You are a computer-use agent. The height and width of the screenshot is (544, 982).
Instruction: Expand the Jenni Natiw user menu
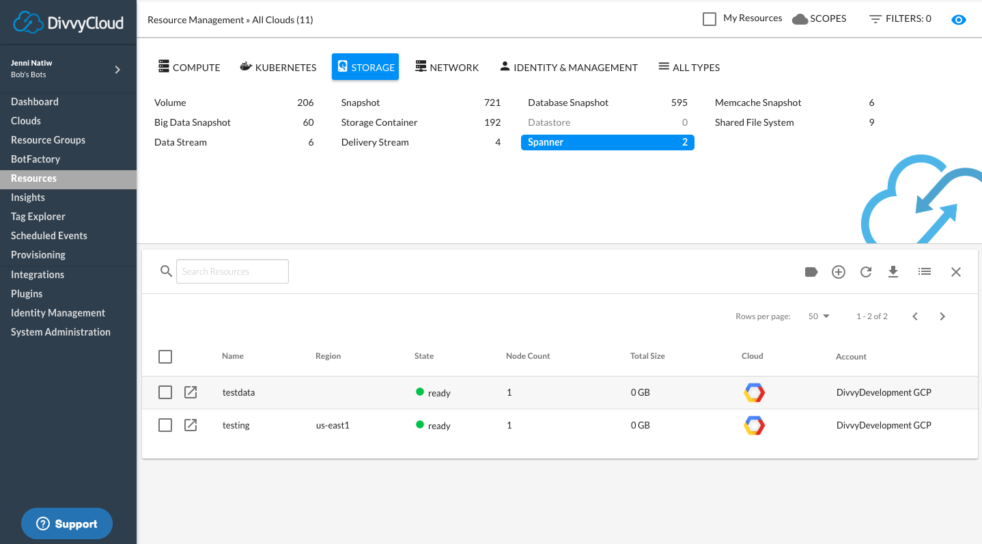(x=117, y=69)
